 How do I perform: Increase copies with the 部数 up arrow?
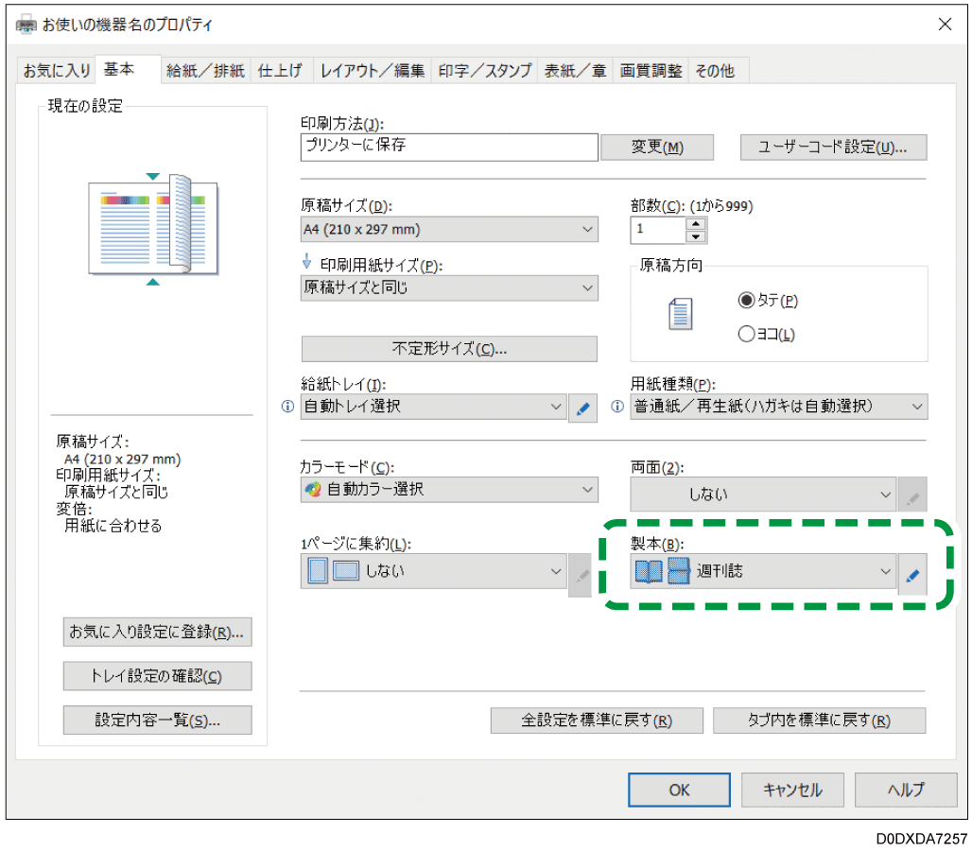[695, 224]
